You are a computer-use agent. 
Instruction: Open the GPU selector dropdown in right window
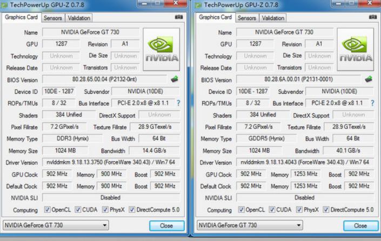pos(250,225)
